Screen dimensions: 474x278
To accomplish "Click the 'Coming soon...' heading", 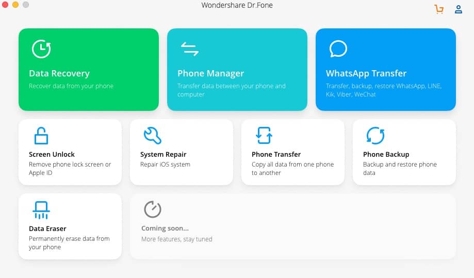I will (x=165, y=228).
